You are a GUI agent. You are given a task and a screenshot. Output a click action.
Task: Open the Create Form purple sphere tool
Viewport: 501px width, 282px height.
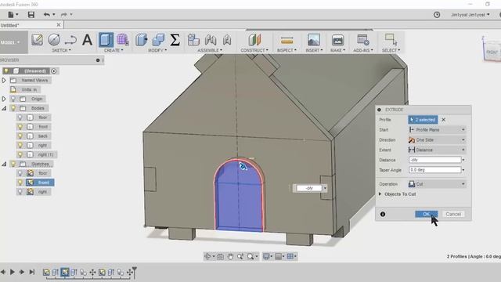[123, 40]
